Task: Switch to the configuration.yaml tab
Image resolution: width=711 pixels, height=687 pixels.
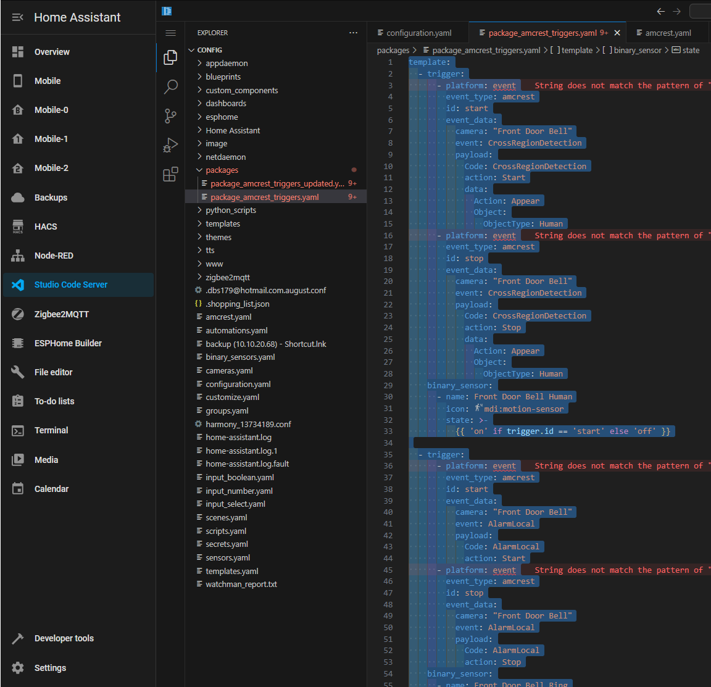Action: [418, 33]
